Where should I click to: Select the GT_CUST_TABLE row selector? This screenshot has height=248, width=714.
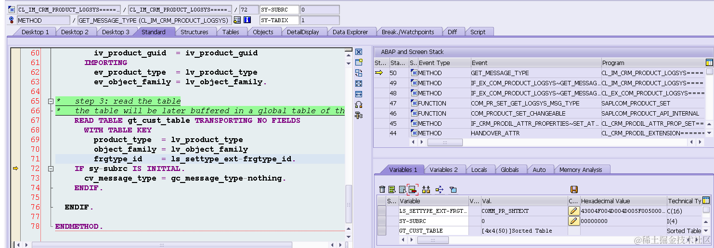tap(382, 231)
